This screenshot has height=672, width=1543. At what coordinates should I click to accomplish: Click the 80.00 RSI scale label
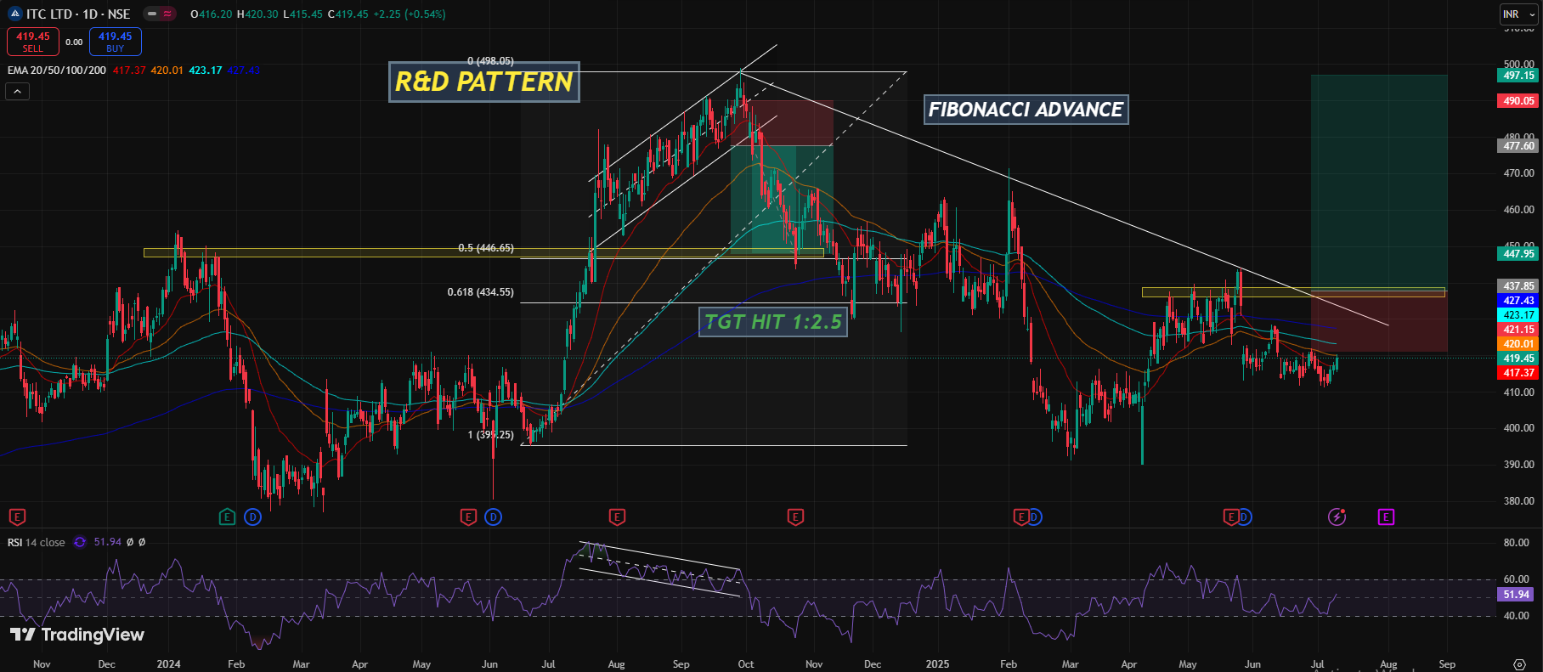(x=1517, y=543)
